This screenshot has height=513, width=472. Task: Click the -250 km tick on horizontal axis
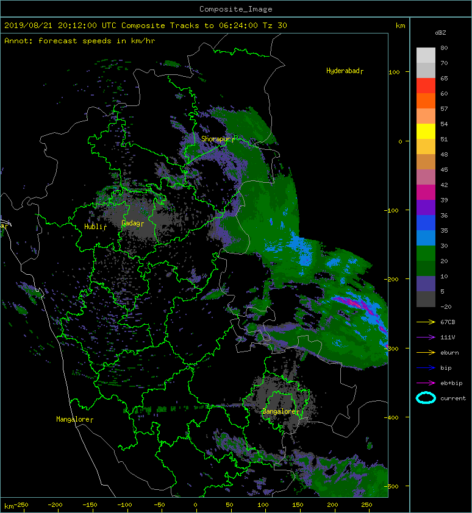pos(21,505)
